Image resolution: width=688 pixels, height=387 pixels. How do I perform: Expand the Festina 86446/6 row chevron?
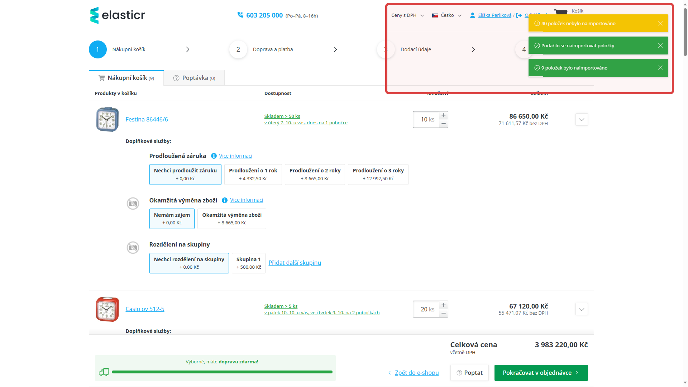tap(581, 120)
